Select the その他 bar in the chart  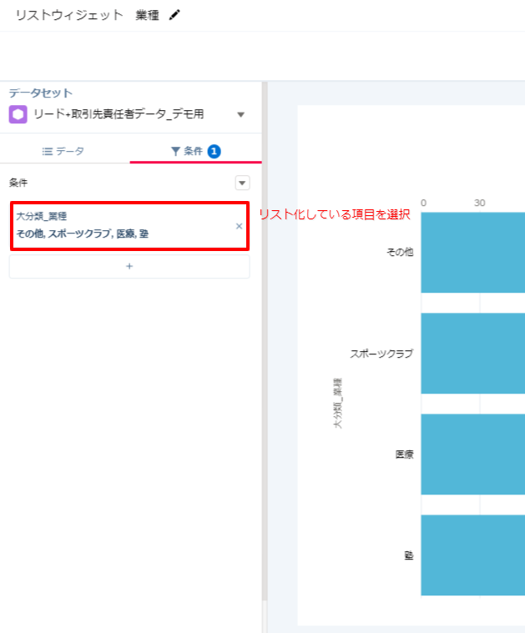[x=472, y=252]
